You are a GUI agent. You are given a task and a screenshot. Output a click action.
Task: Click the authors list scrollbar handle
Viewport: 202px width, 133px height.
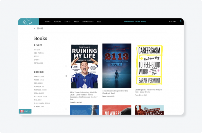coord(66,76)
